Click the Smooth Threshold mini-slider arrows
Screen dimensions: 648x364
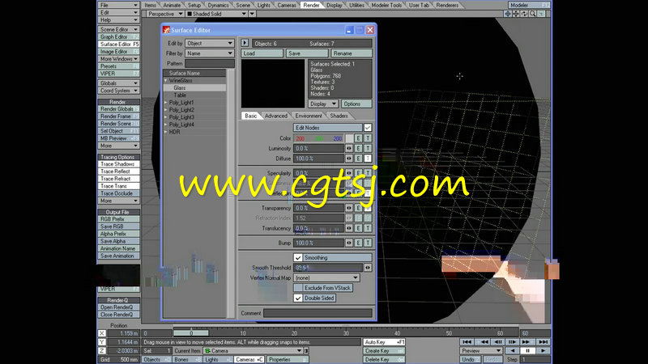[x=368, y=268]
